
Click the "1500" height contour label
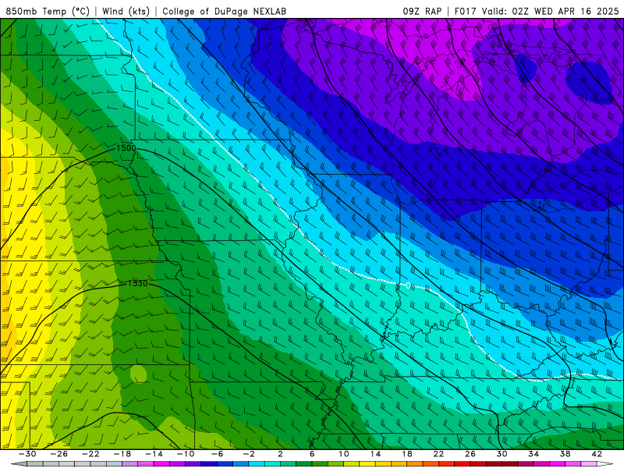(x=126, y=148)
